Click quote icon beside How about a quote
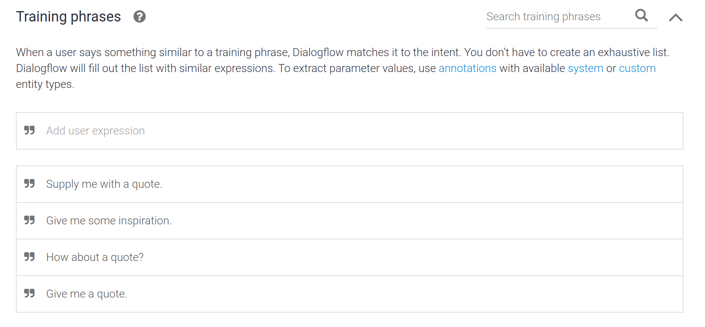705x327 pixels. 29,257
